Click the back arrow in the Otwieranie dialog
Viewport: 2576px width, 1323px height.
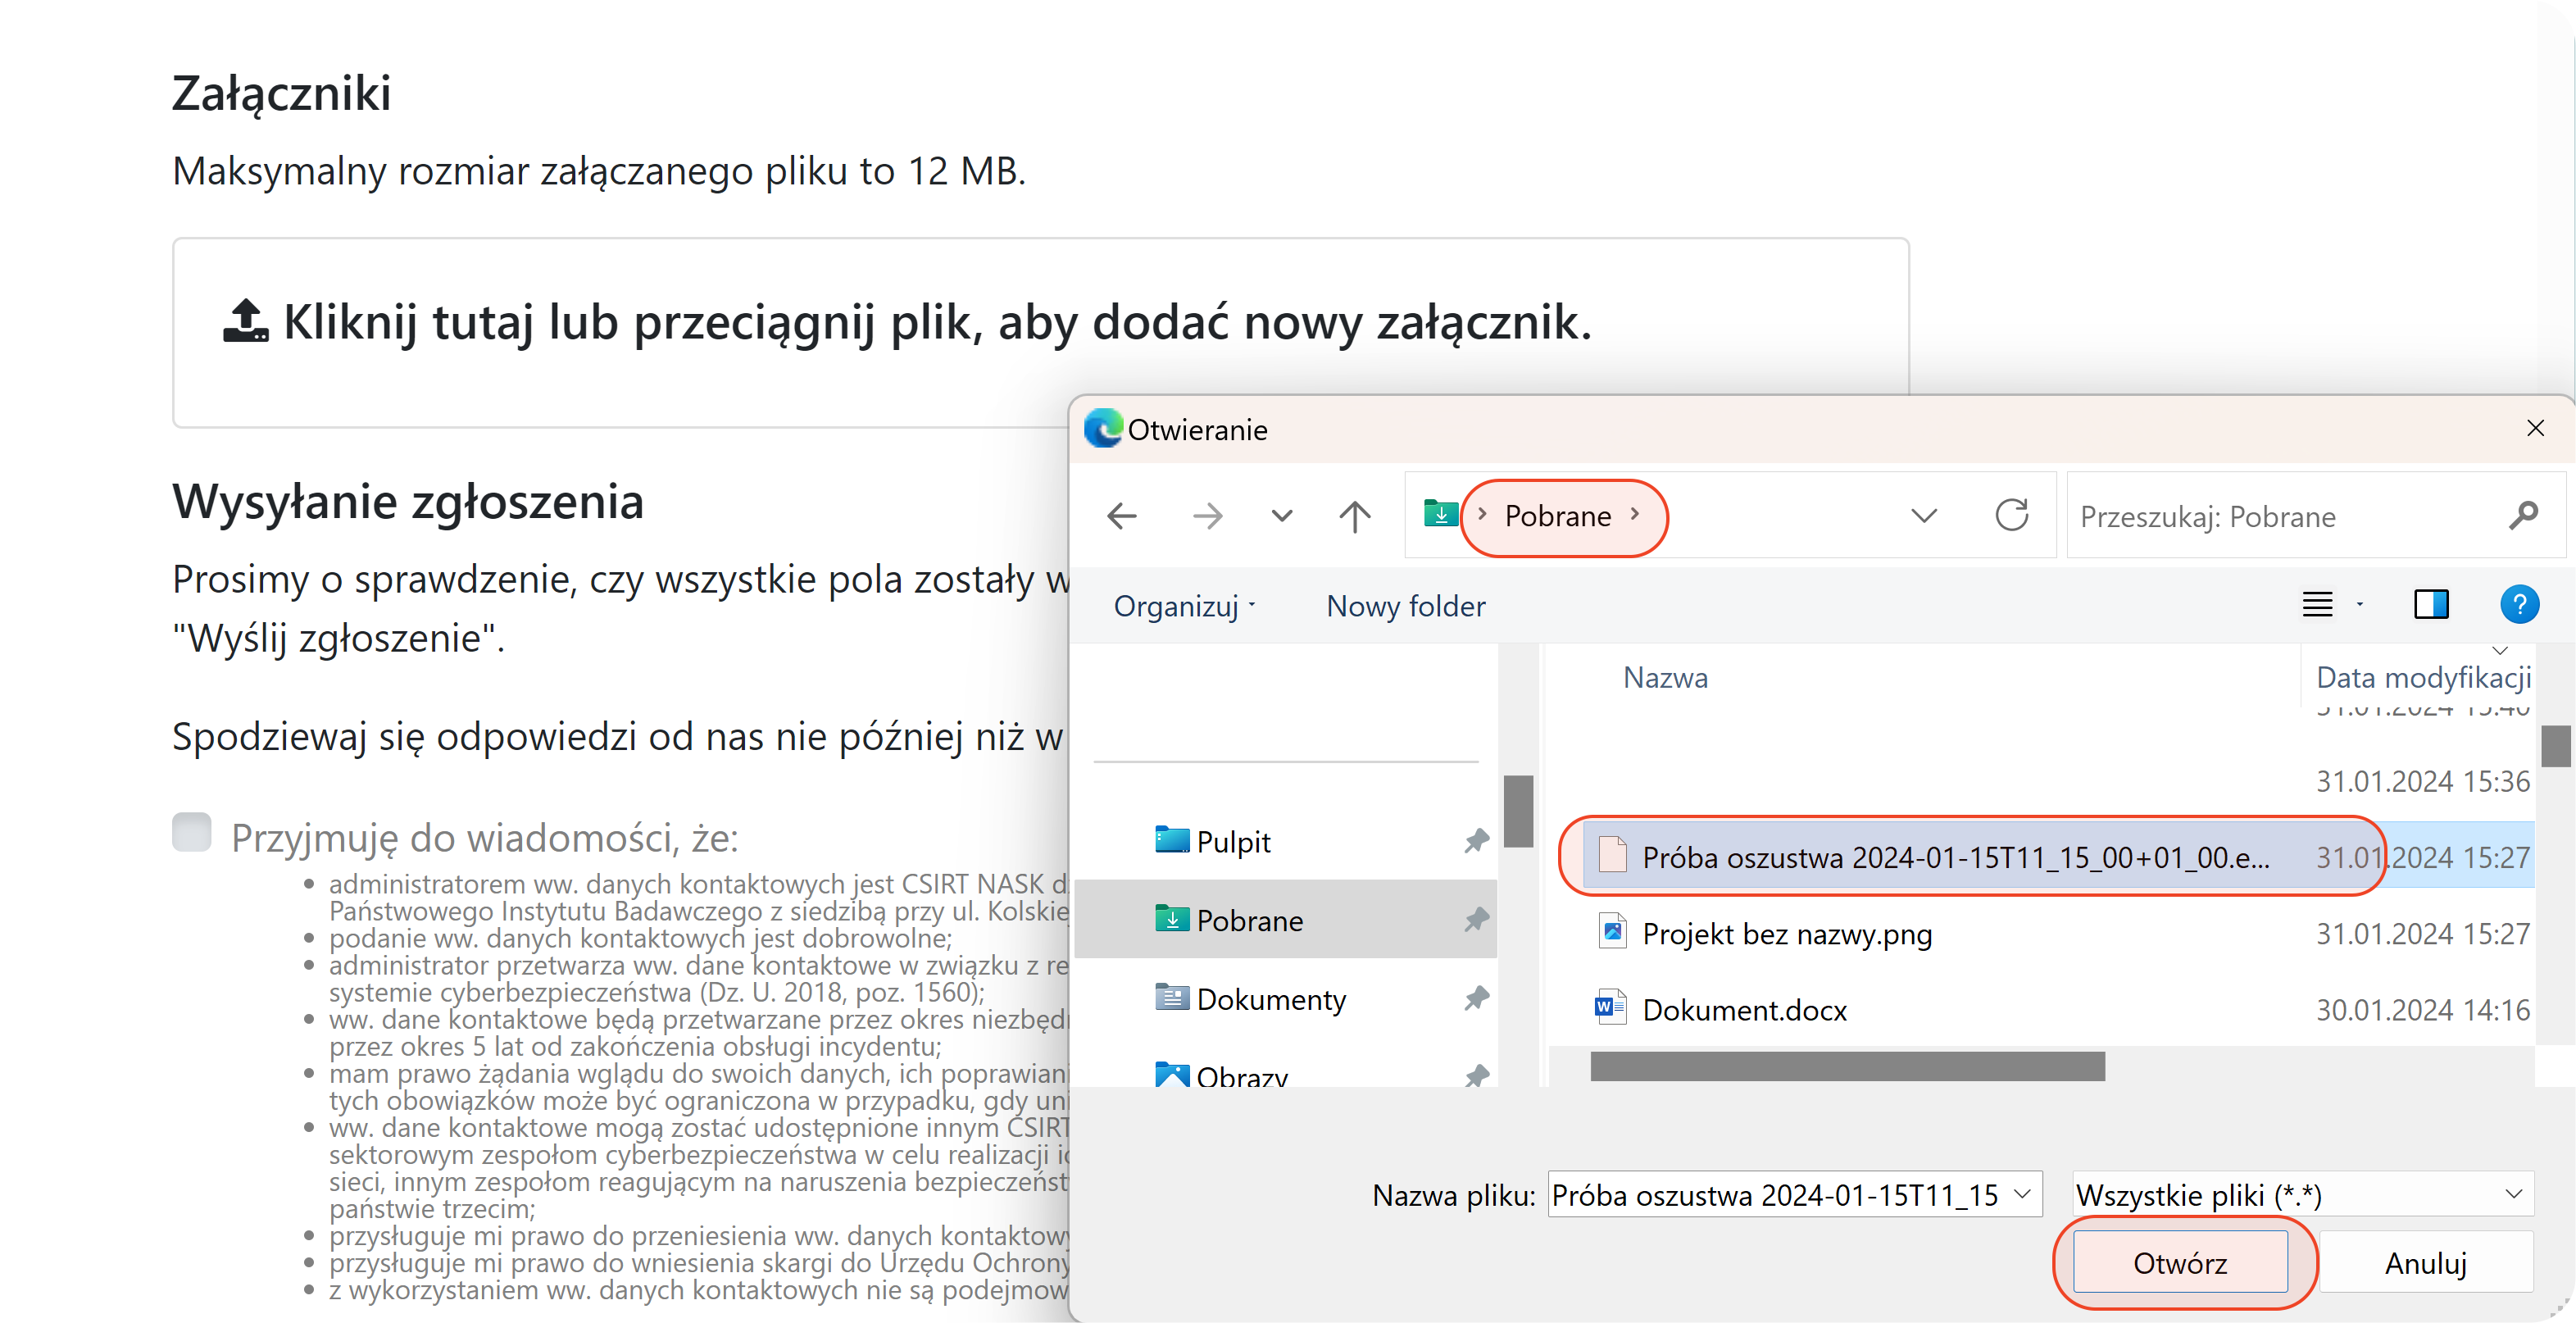1122,516
